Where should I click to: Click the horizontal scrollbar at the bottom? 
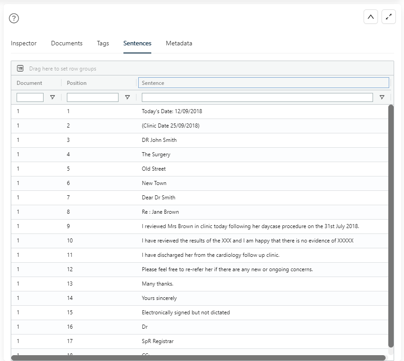coord(198,358)
